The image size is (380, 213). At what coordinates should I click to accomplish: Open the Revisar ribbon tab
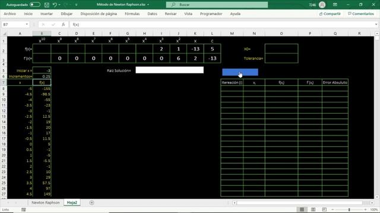point(170,14)
